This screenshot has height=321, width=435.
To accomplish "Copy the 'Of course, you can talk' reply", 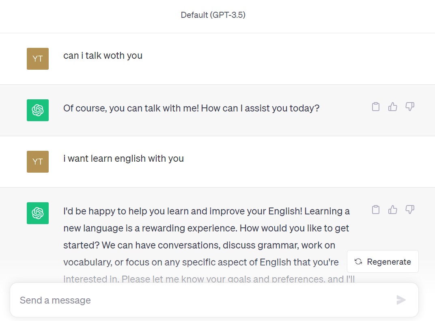I will click(376, 107).
